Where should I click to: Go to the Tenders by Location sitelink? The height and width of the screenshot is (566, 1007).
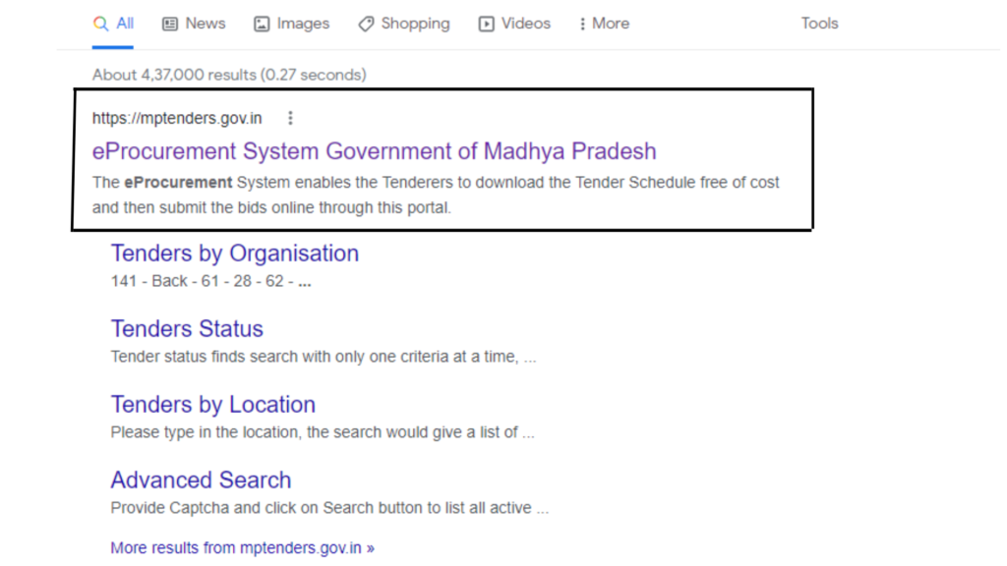click(212, 405)
